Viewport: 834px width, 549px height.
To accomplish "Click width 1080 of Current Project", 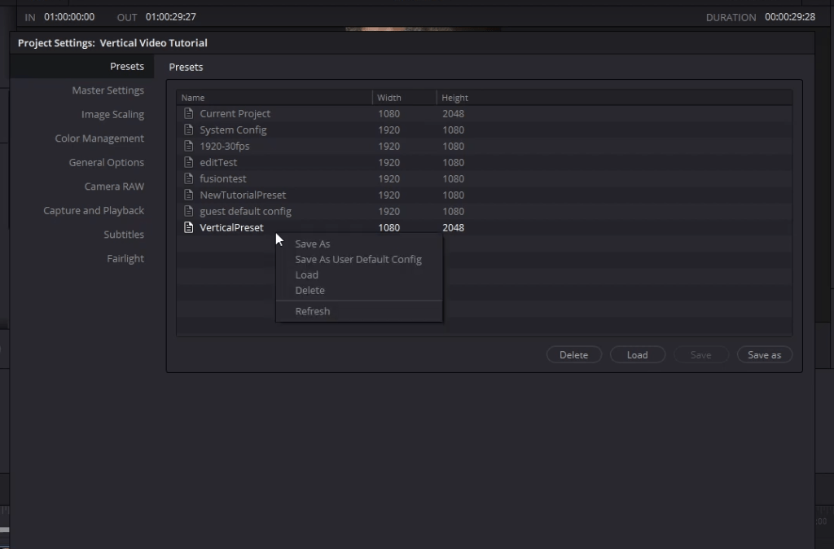I will 388,114.
